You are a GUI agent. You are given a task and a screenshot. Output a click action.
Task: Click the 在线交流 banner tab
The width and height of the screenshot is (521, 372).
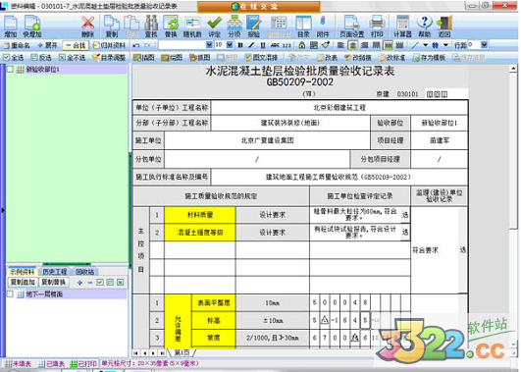(x=258, y=7)
